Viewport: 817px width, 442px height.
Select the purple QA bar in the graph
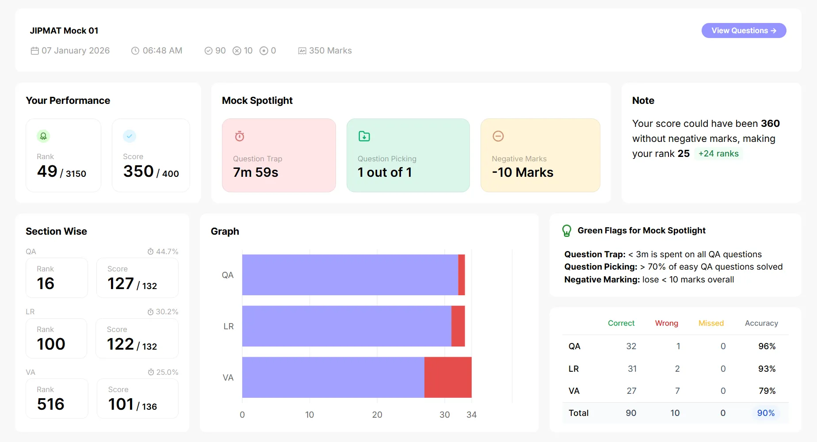[350, 275]
